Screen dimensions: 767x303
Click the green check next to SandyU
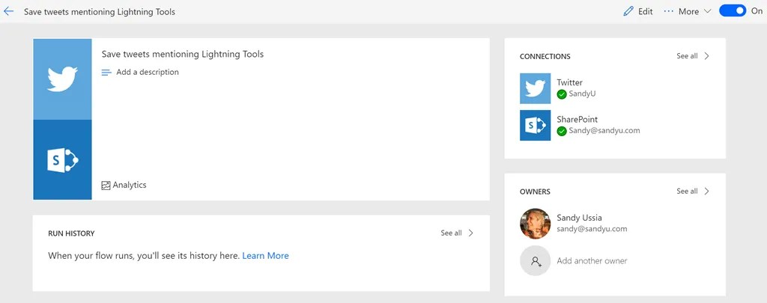pyautogui.click(x=562, y=94)
